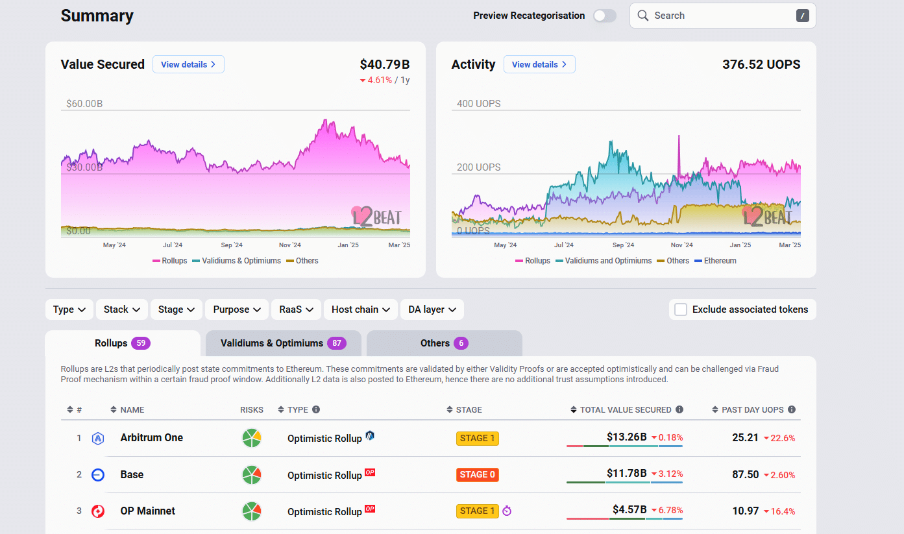The image size is (904, 534).
Task: Switch to Validiums & Optimiums tab
Action: [284, 343]
